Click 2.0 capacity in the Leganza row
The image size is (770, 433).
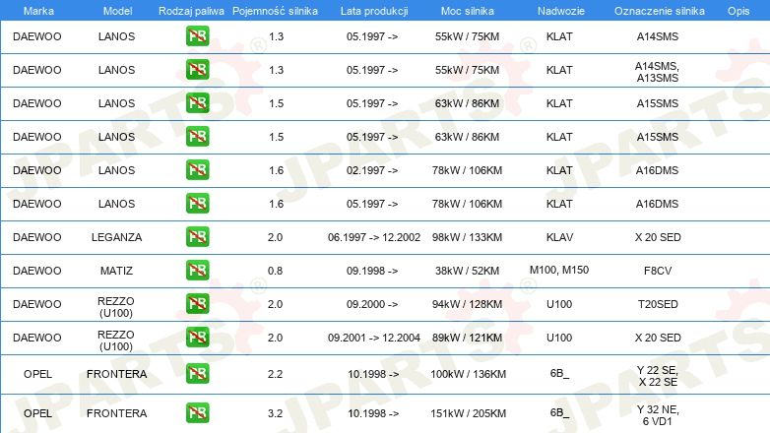coord(275,237)
